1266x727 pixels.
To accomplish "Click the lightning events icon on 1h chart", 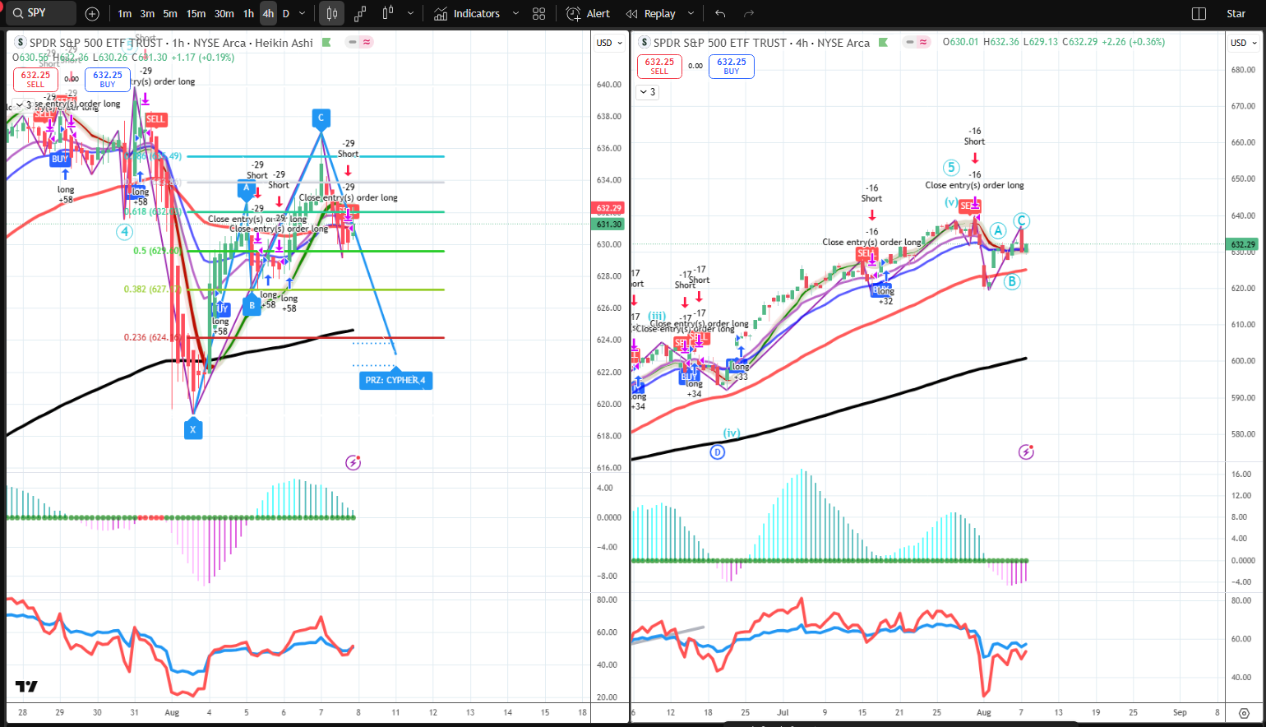I will tap(353, 462).
